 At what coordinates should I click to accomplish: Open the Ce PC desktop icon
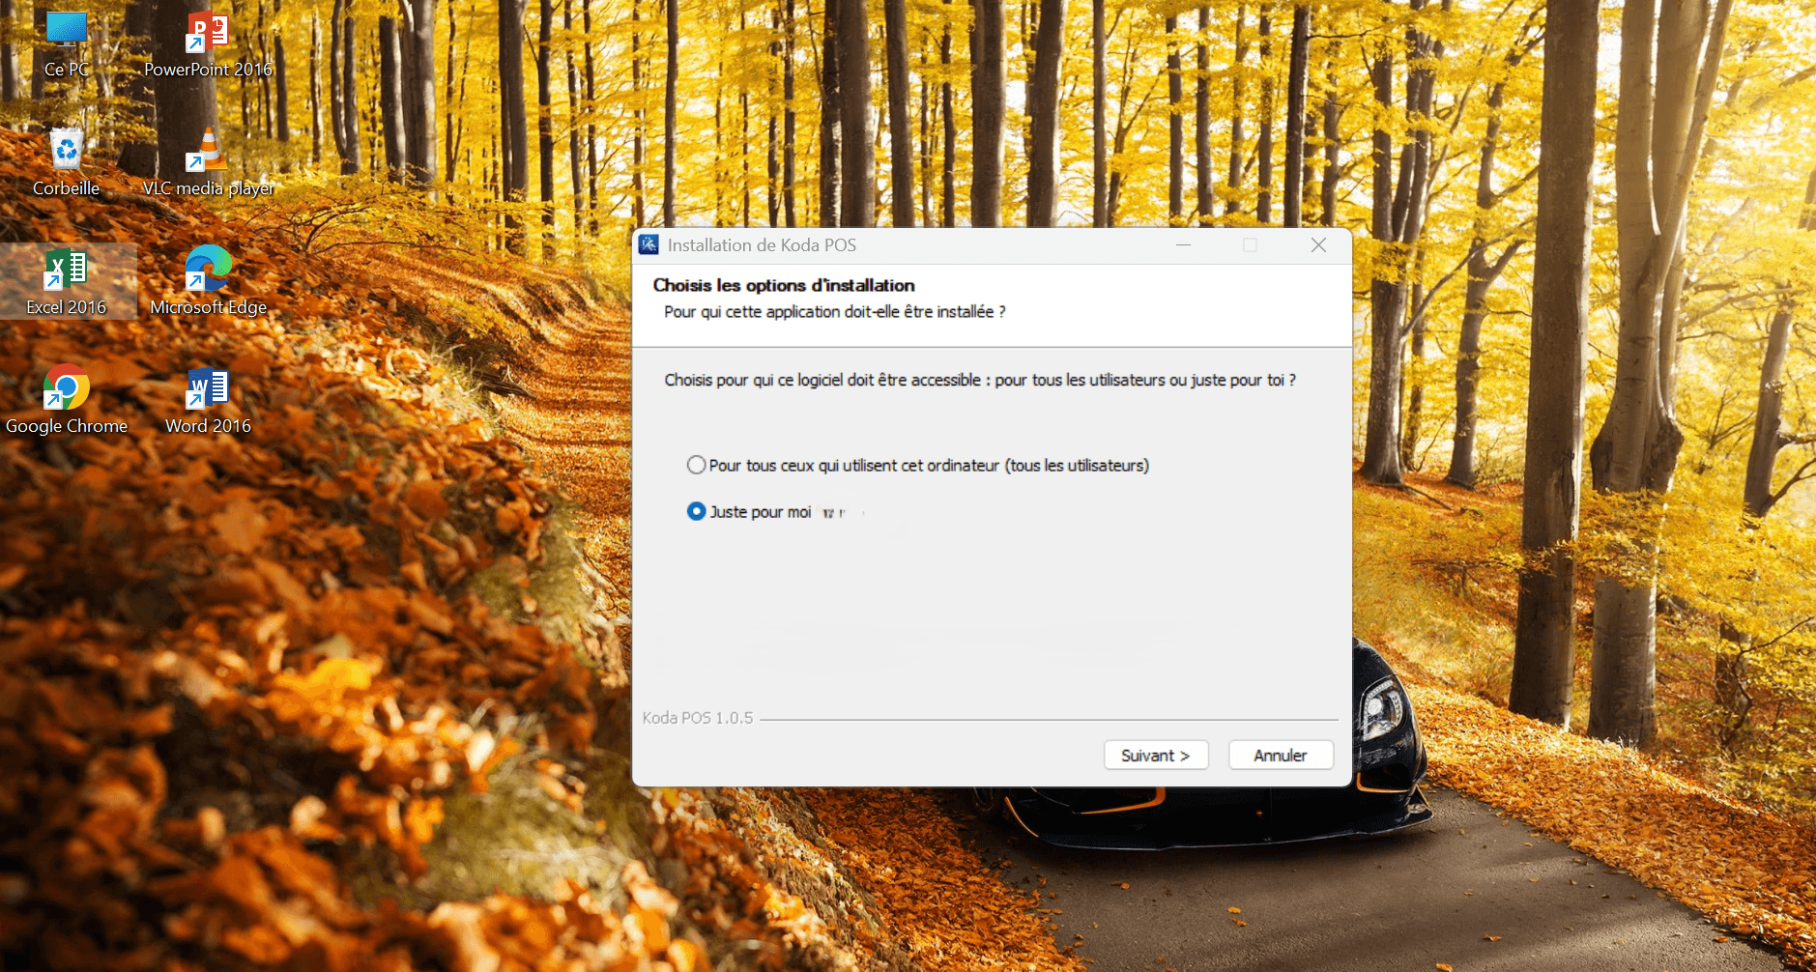(x=67, y=45)
